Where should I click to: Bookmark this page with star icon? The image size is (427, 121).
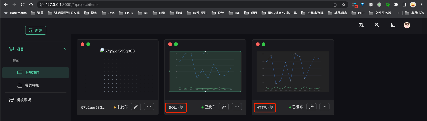(343, 4)
